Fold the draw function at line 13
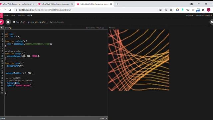213x120 pixels. click(4, 63)
